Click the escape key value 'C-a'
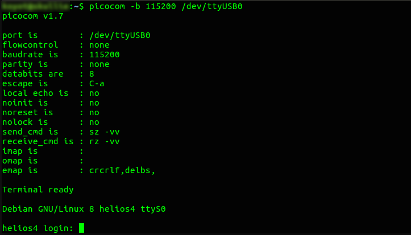Image resolution: width=411 pixels, height=235 pixels. pyautogui.click(x=97, y=84)
